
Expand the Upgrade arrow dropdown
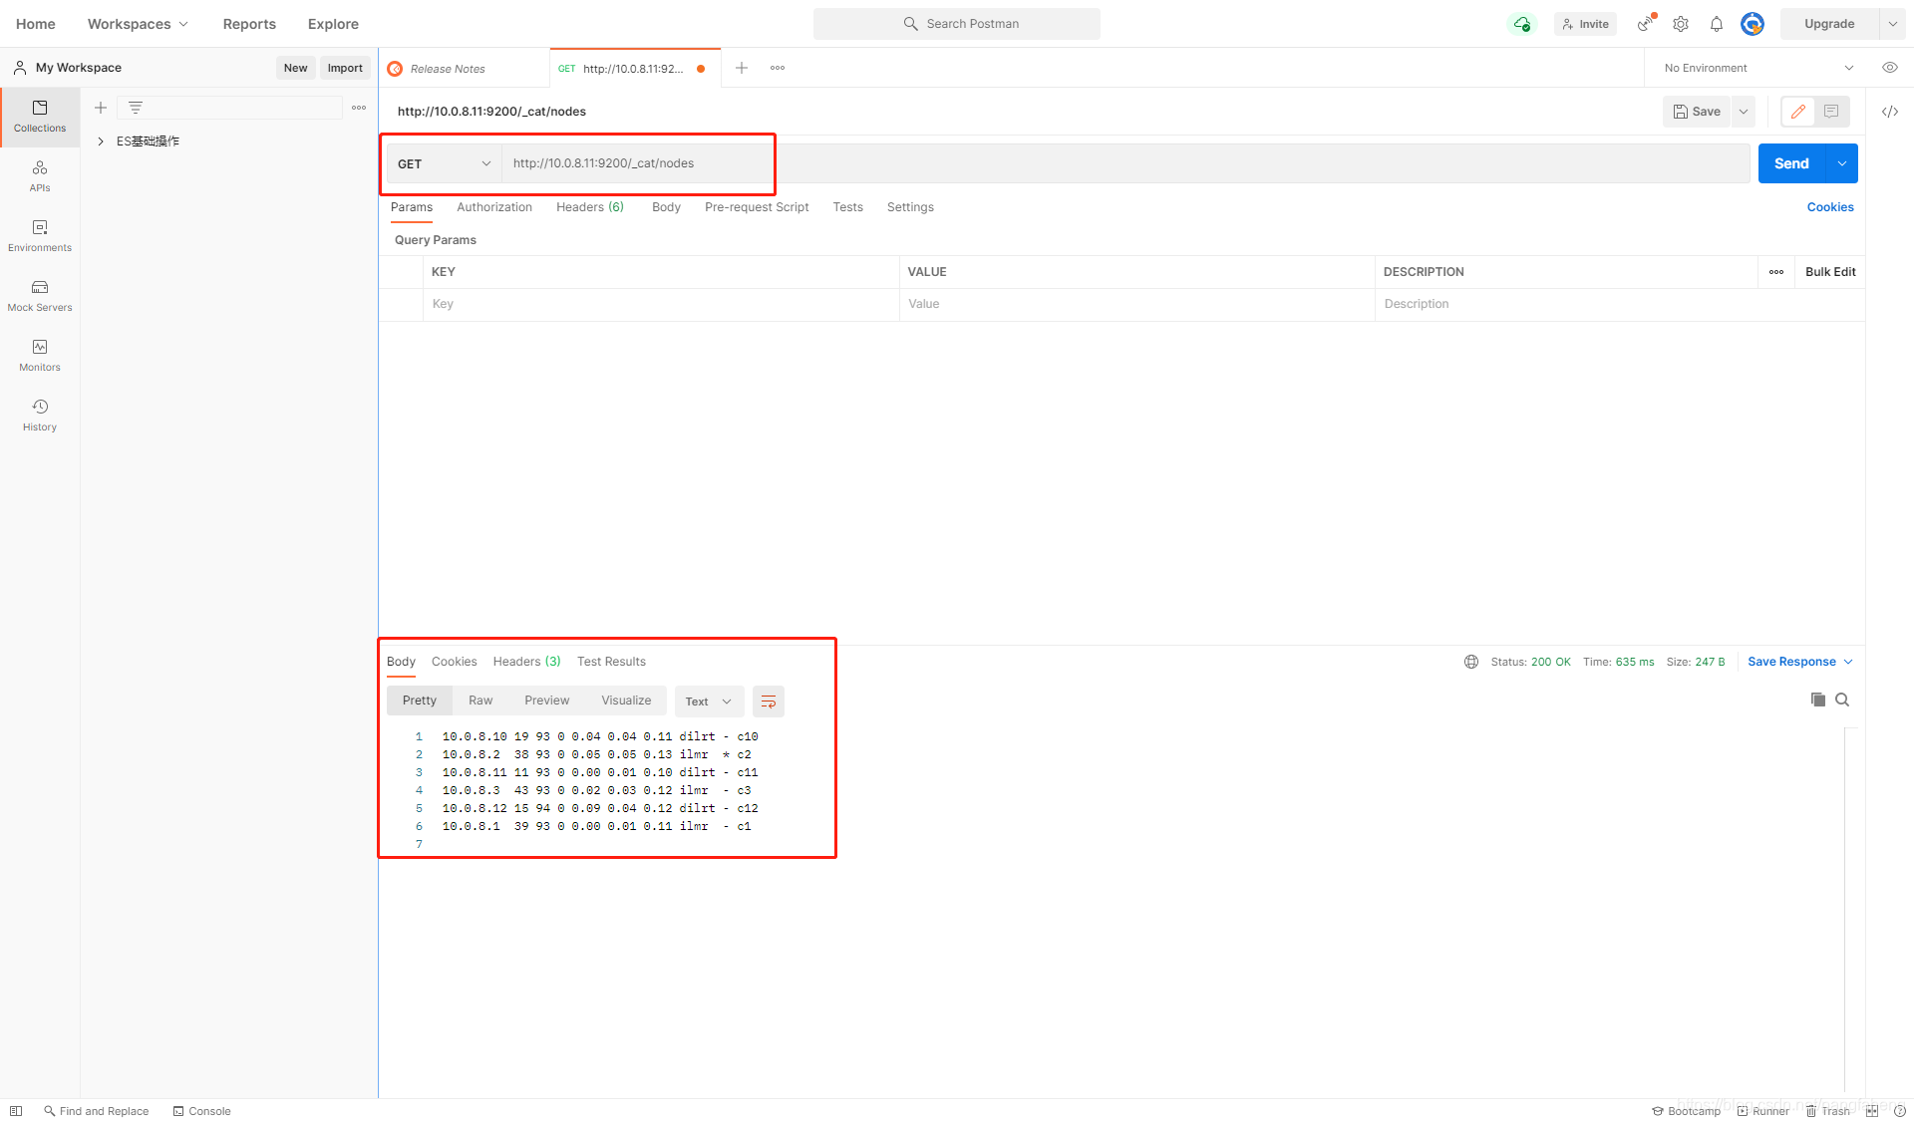pos(1893,24)
